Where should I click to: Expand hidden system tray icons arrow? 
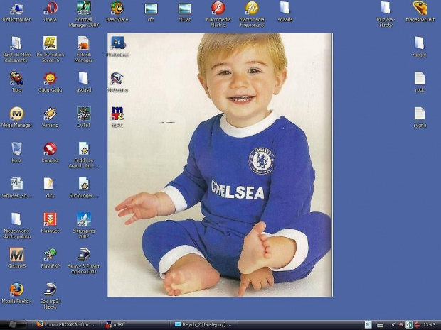pos(393,325)
